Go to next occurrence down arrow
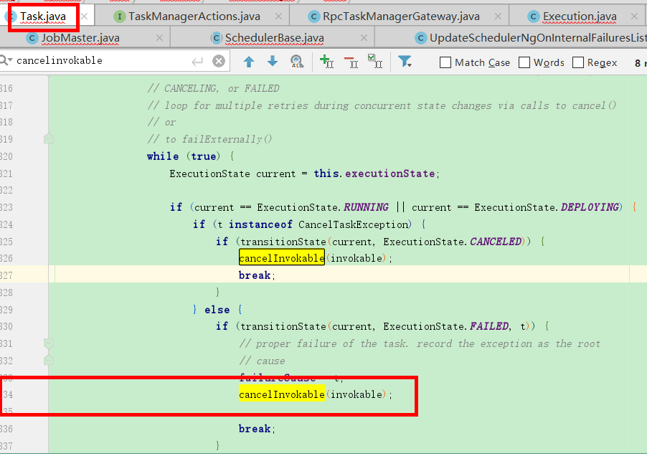This screenshot has width=647, height=456. tap(273, 62)
